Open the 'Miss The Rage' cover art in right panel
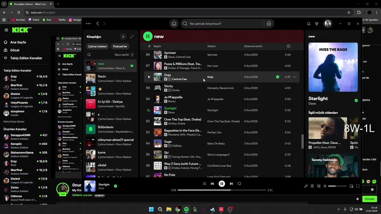381x214 pixels. coord(333,67)
